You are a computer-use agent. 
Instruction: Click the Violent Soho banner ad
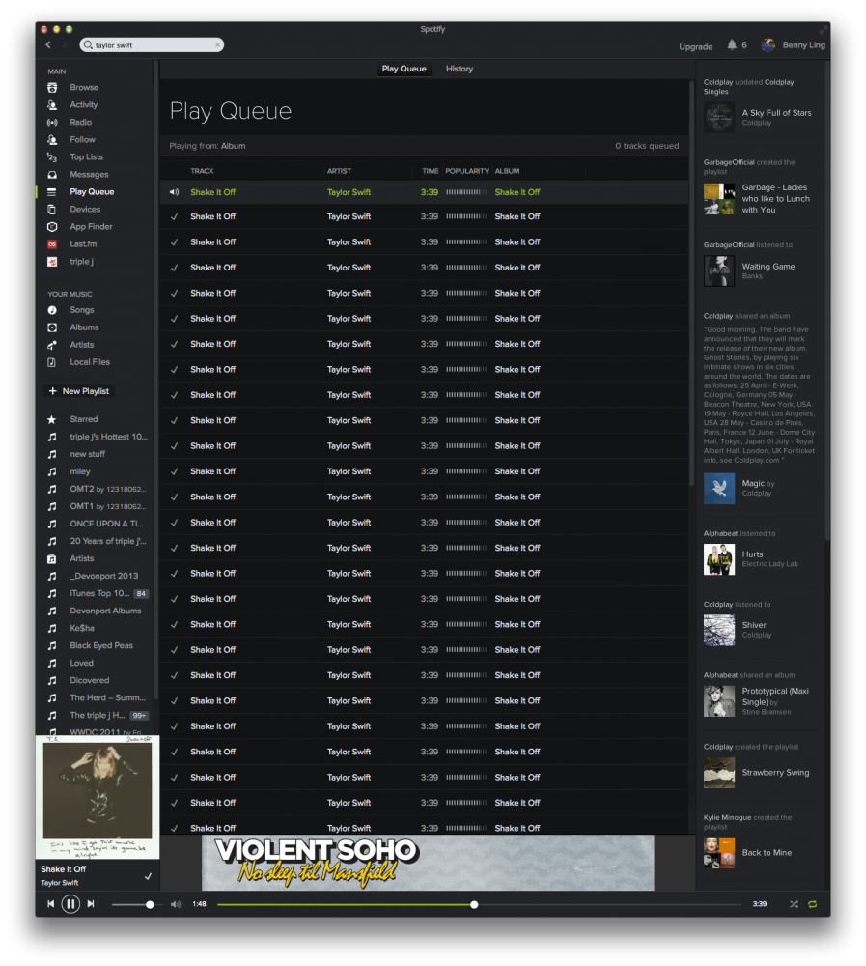(x=428, y=863)
